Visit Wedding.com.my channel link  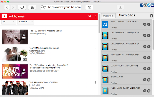coord(38,34)
